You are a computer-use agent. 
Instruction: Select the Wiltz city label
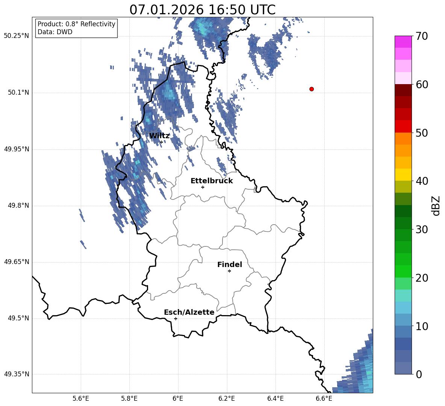(x=159, y=136)
